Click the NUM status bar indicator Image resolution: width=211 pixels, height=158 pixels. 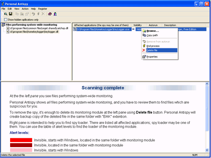[195, 155]
